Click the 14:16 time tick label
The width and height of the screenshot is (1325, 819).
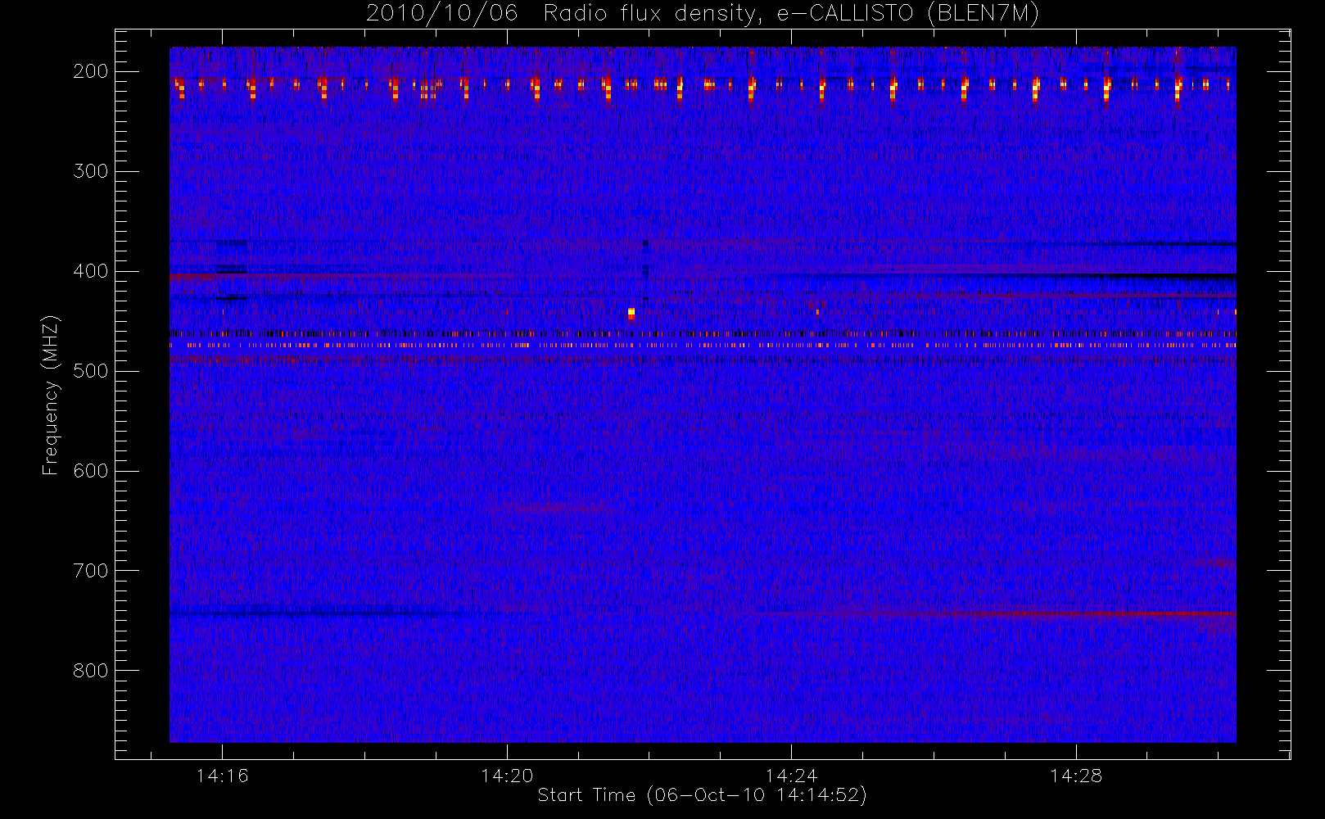pos(222,776)
